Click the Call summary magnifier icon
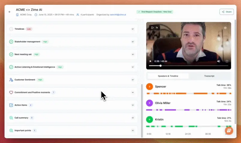Screen dimensions: 241x143 click(11, 118)
